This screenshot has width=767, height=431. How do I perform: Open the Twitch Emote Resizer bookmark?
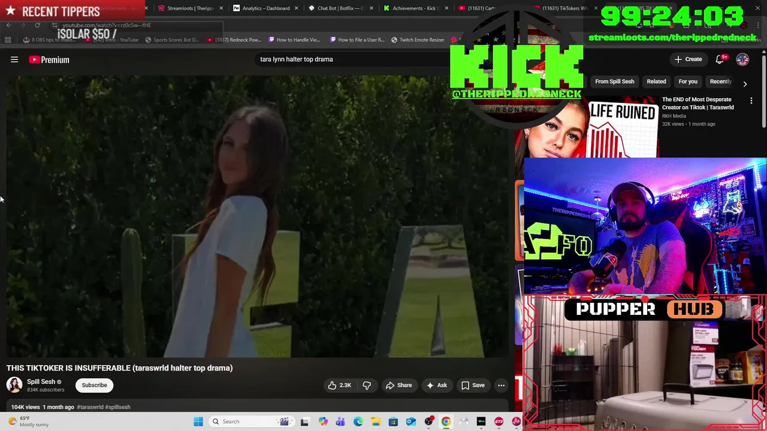418,40
